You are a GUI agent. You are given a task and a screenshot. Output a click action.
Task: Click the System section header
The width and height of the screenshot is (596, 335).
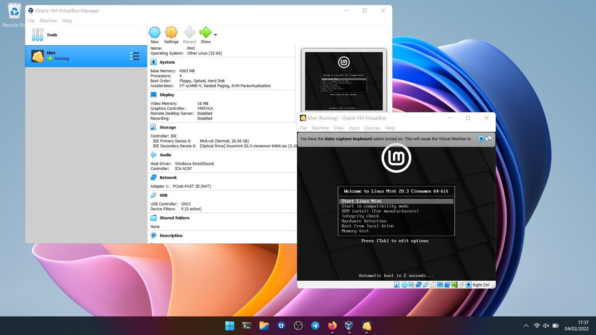pyautogui.click(x=167, y=62)
